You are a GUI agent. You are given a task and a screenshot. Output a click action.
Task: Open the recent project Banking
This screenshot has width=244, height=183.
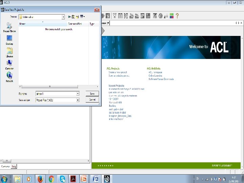[113, 106]
